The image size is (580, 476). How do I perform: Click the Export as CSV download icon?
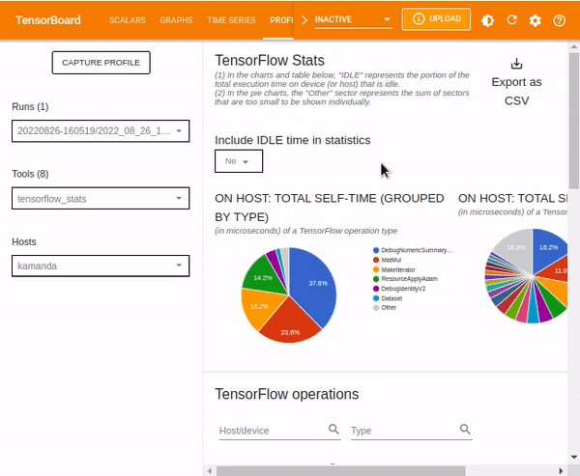pyautogui.click(x=516, y=64)
